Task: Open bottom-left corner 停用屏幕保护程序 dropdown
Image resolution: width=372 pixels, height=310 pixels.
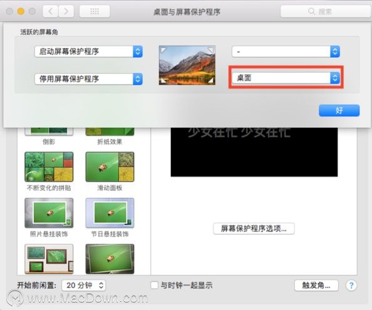Action: [x=88, y=79]
